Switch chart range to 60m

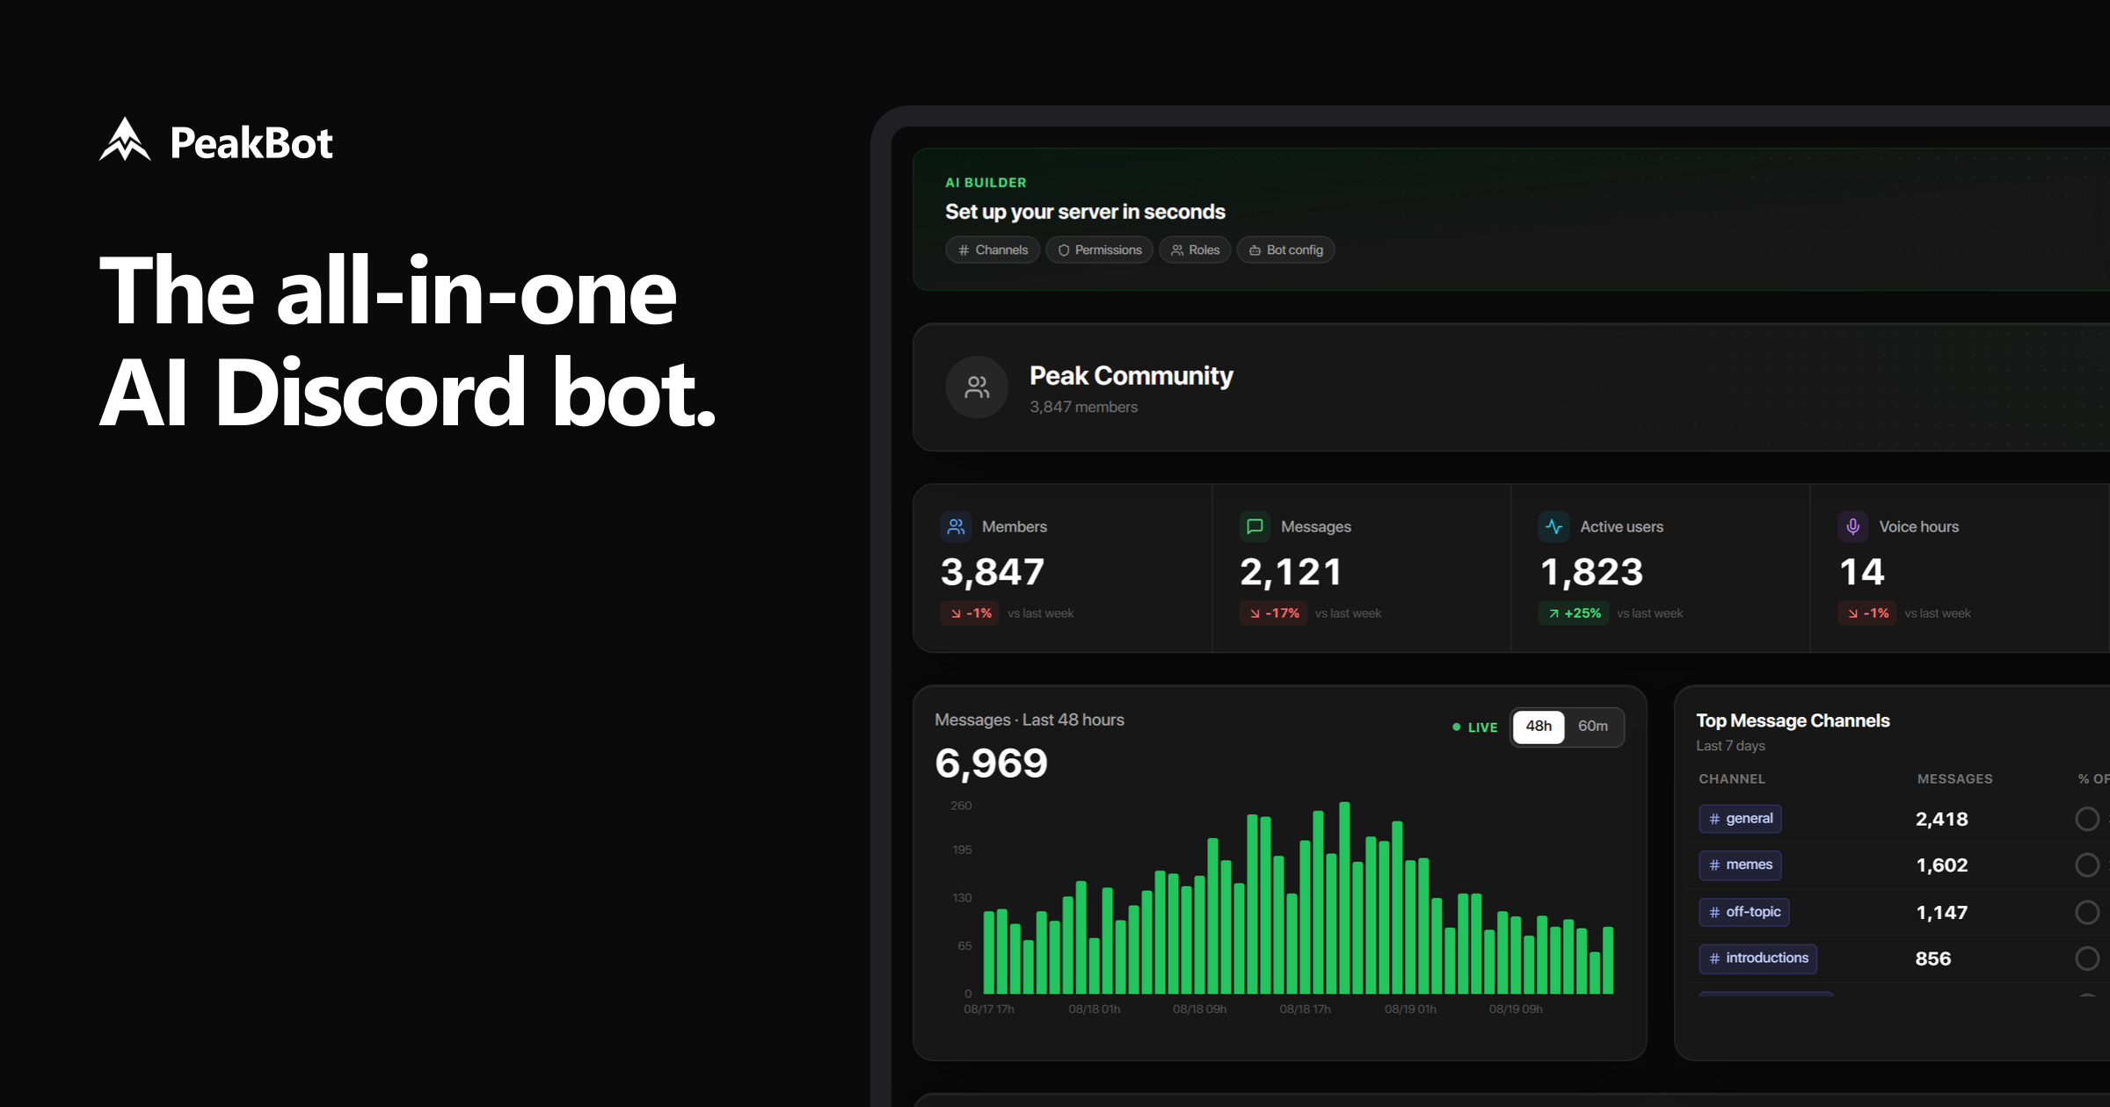coord(1593,727)
